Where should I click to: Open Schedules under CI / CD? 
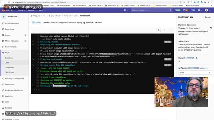9,67
